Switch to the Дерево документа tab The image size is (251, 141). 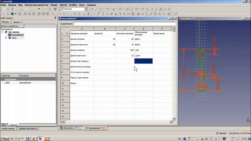click(28, 128)
